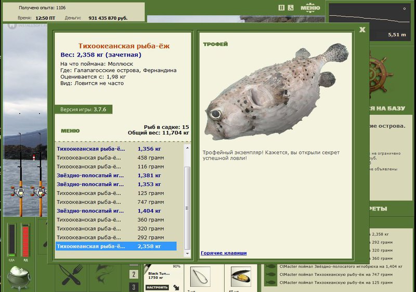Click the Получено опыта: 1106 text
Screen dimensions: 416x292
point(42,8)
